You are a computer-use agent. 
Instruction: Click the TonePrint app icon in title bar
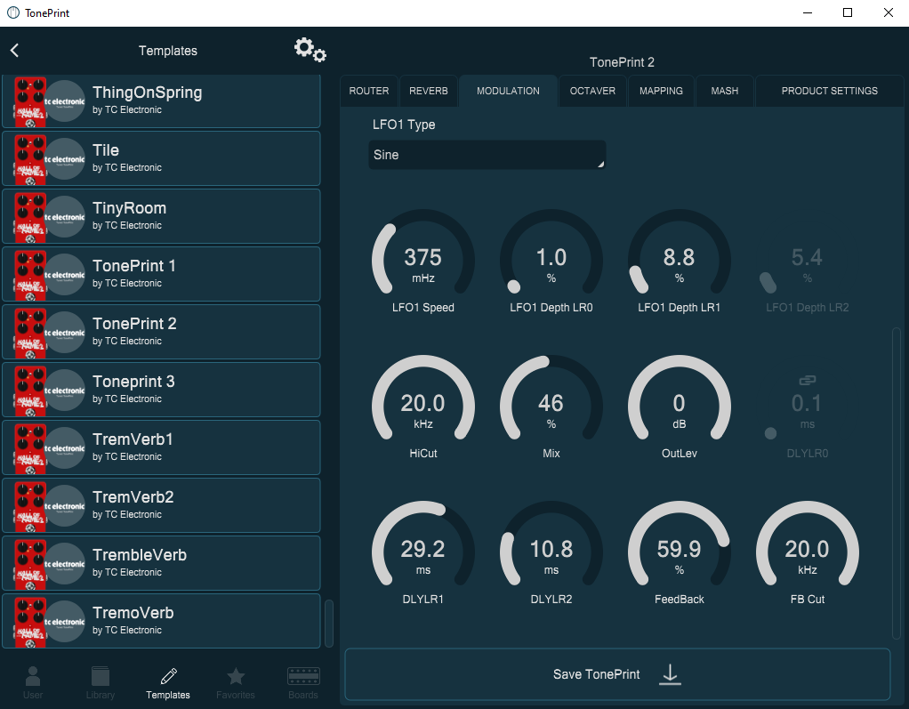(x=12, y=12)
